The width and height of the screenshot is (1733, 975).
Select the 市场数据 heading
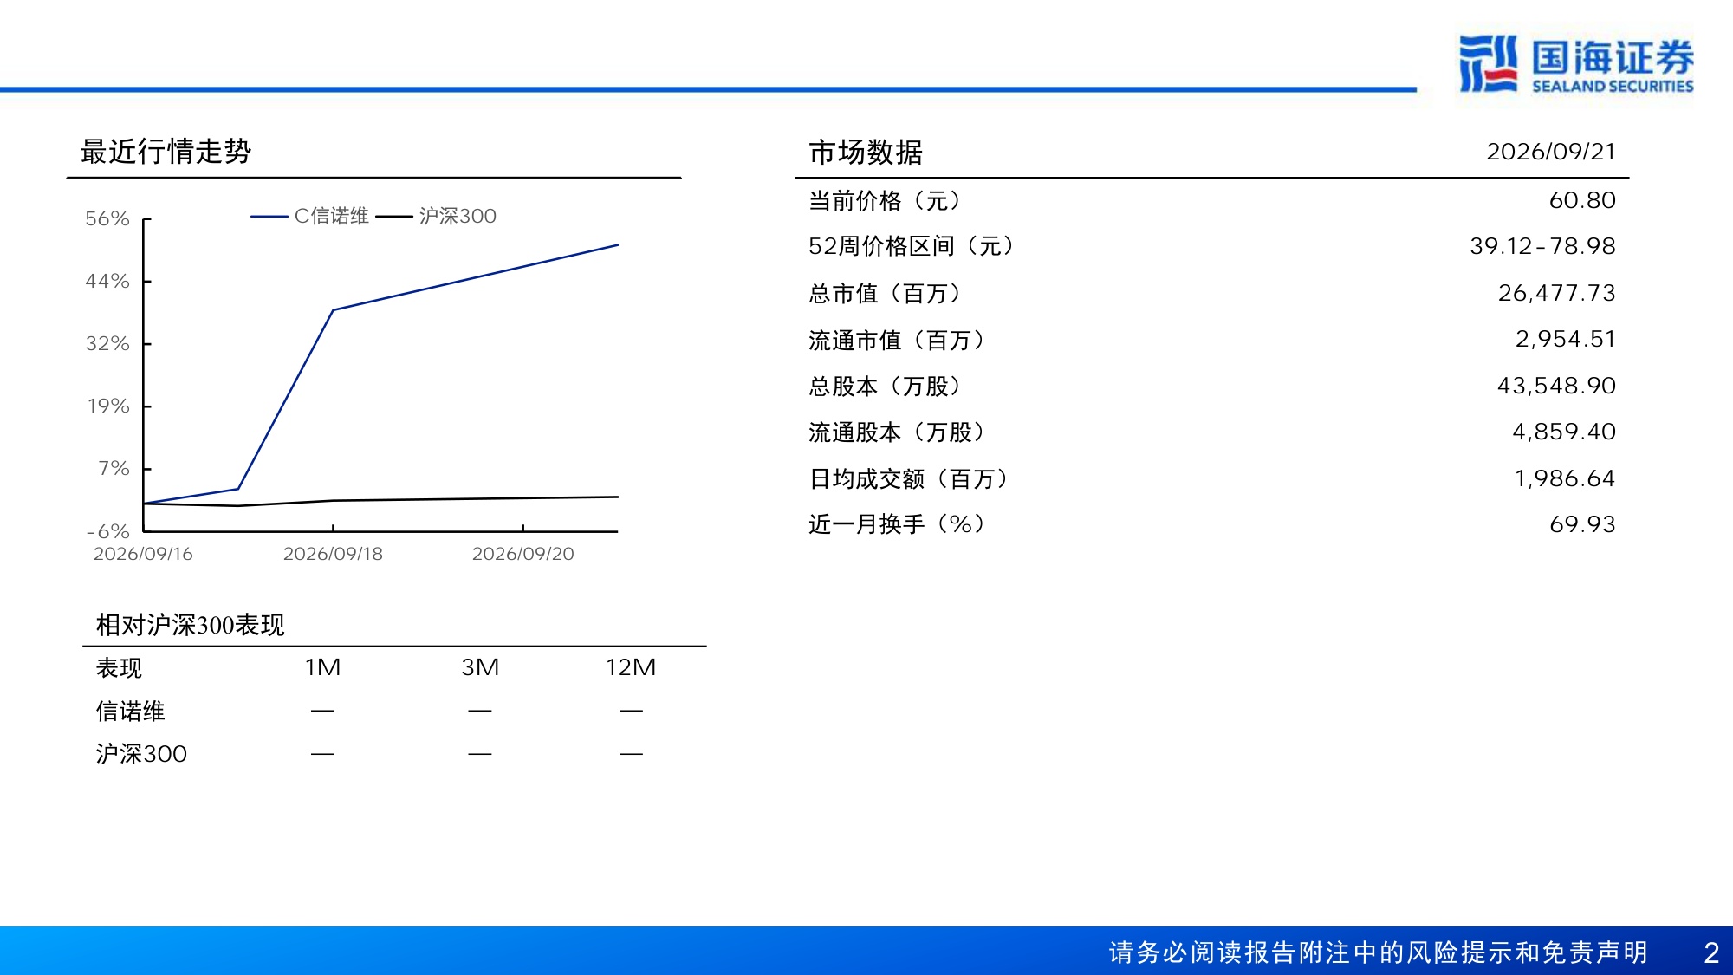866,153
